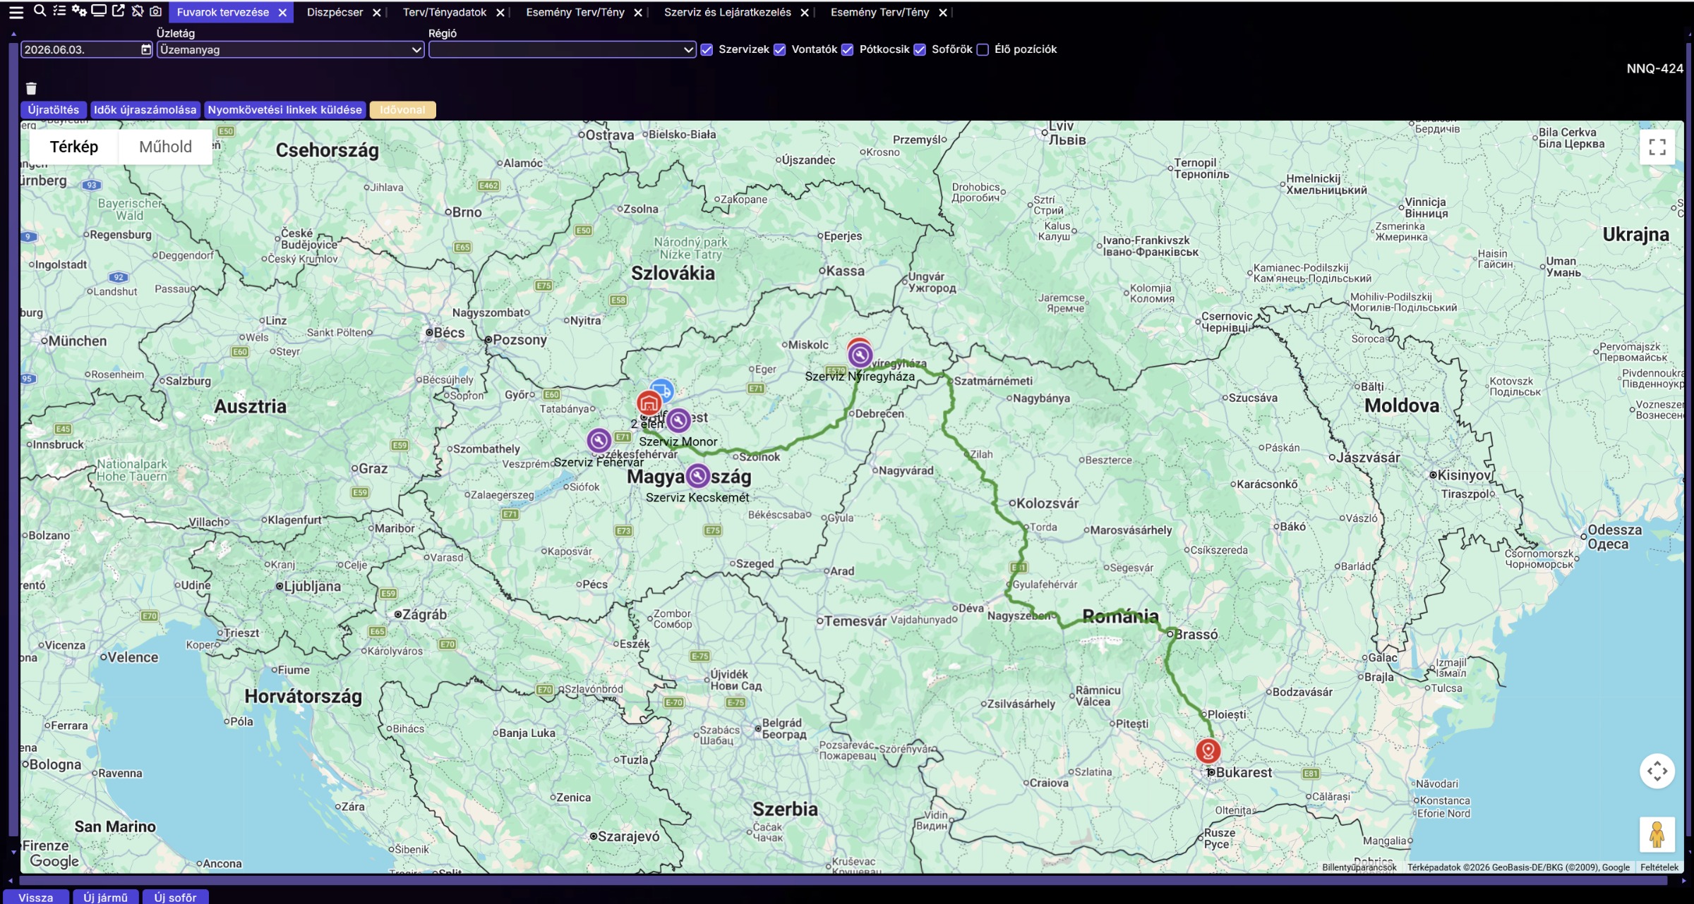Collapse the filter panel with up arrow
The width and height of the screenshot is (1694, 904).
(13, 33)
